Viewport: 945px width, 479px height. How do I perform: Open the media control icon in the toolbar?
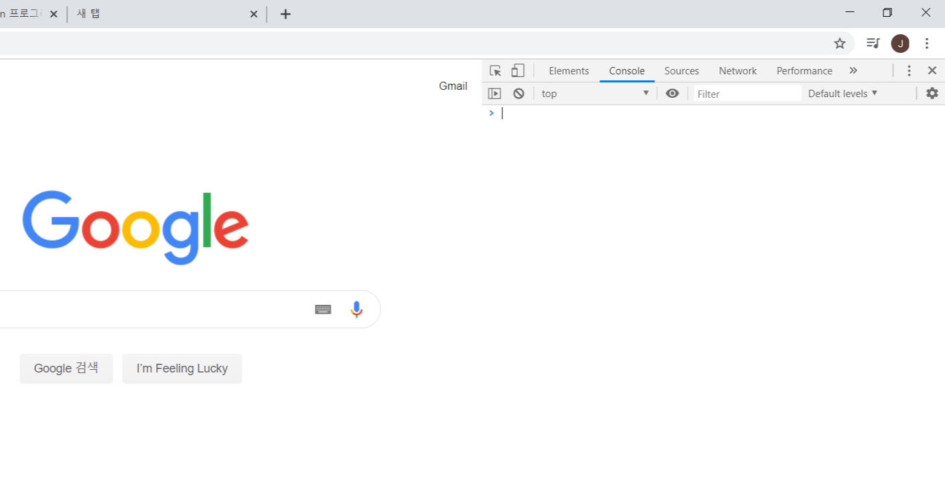(873, 44)
